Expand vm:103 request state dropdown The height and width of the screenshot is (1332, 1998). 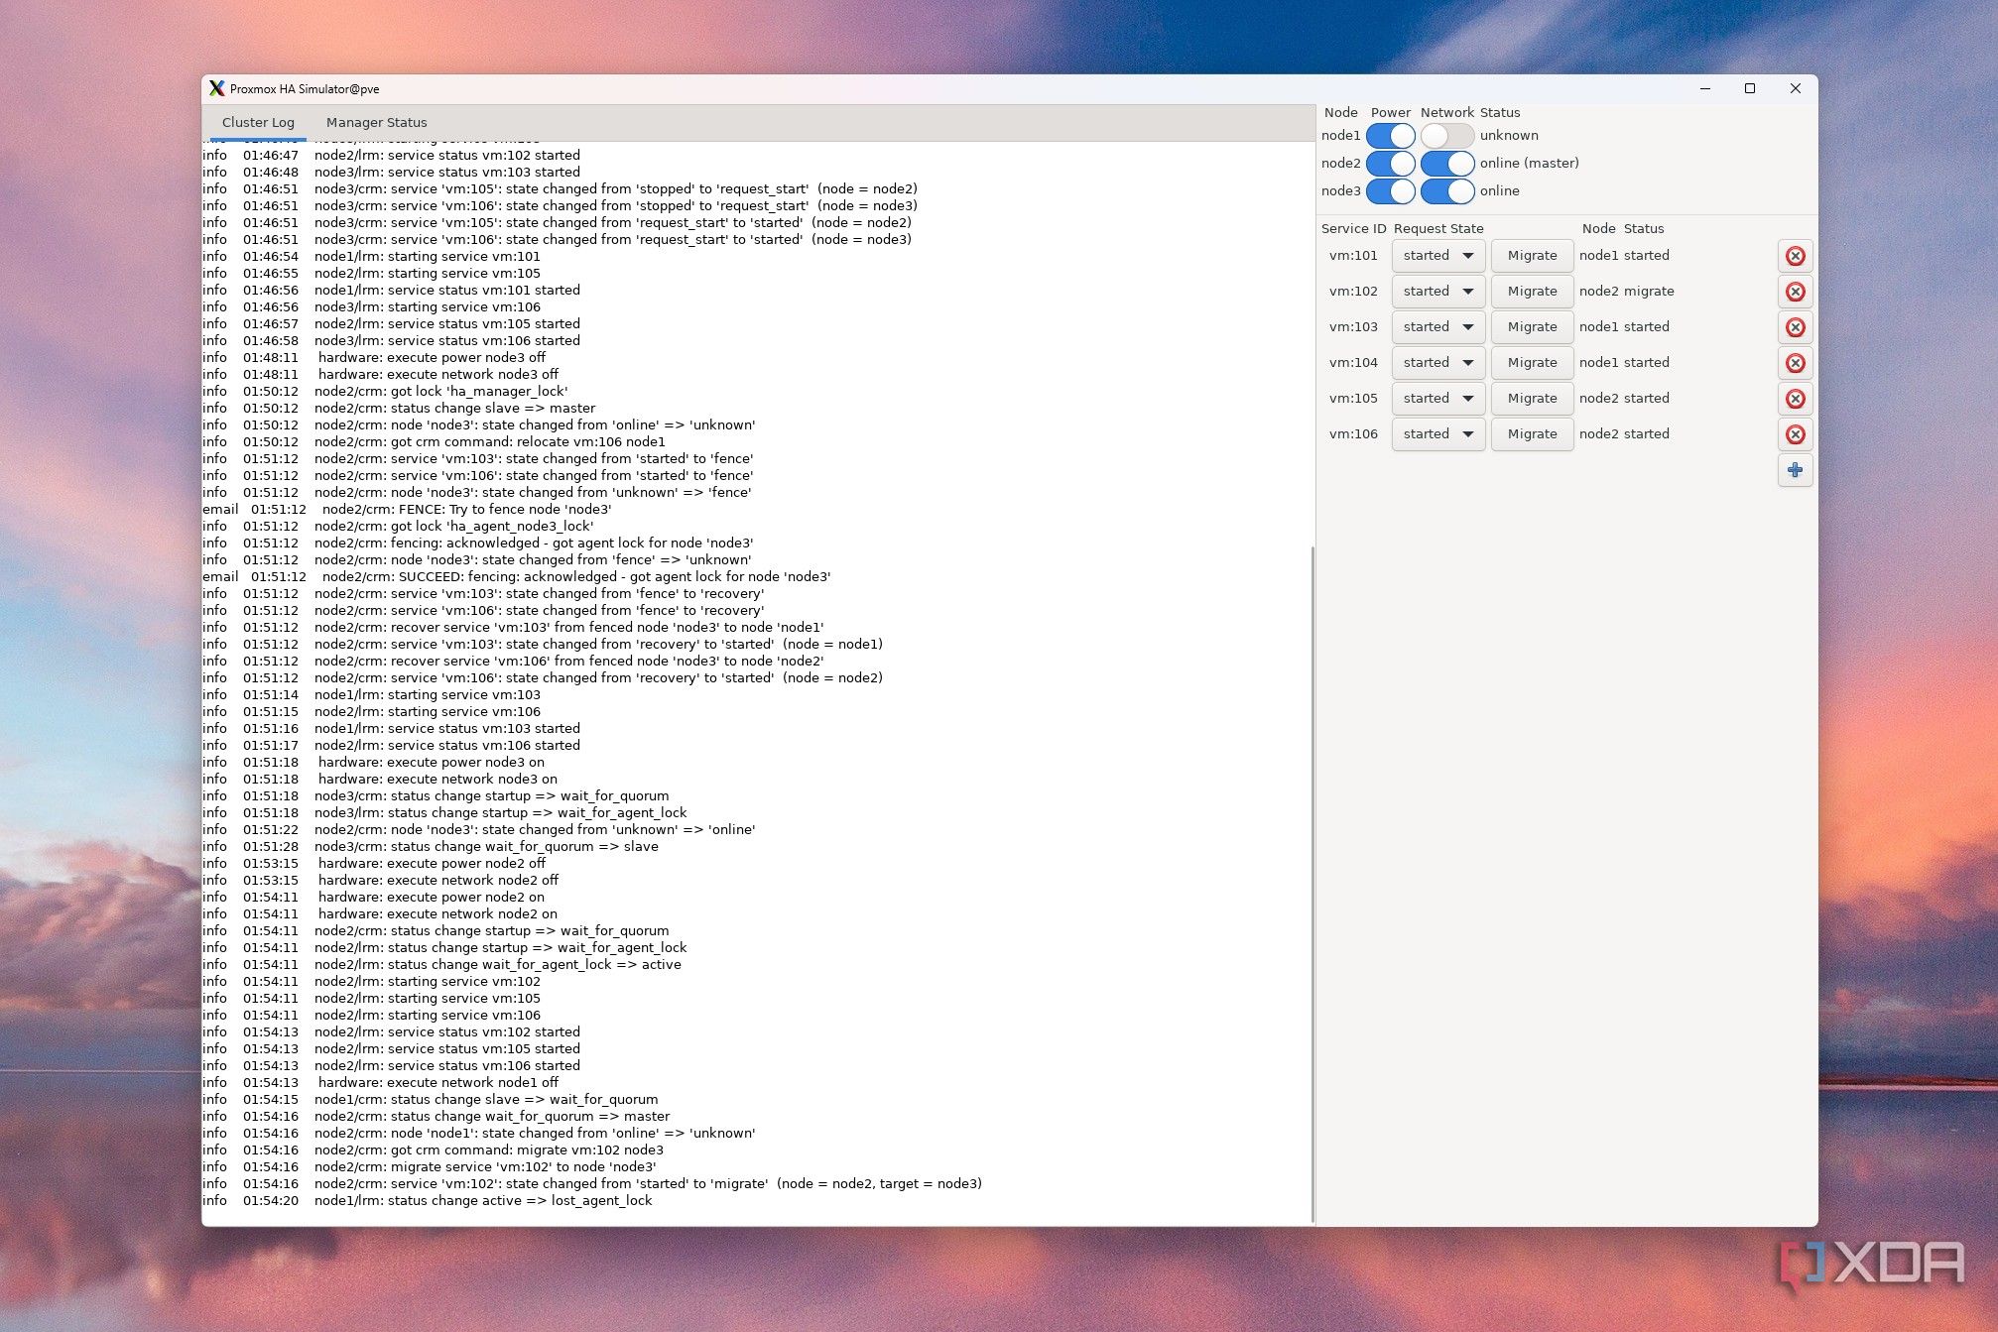pos(1437,327)
